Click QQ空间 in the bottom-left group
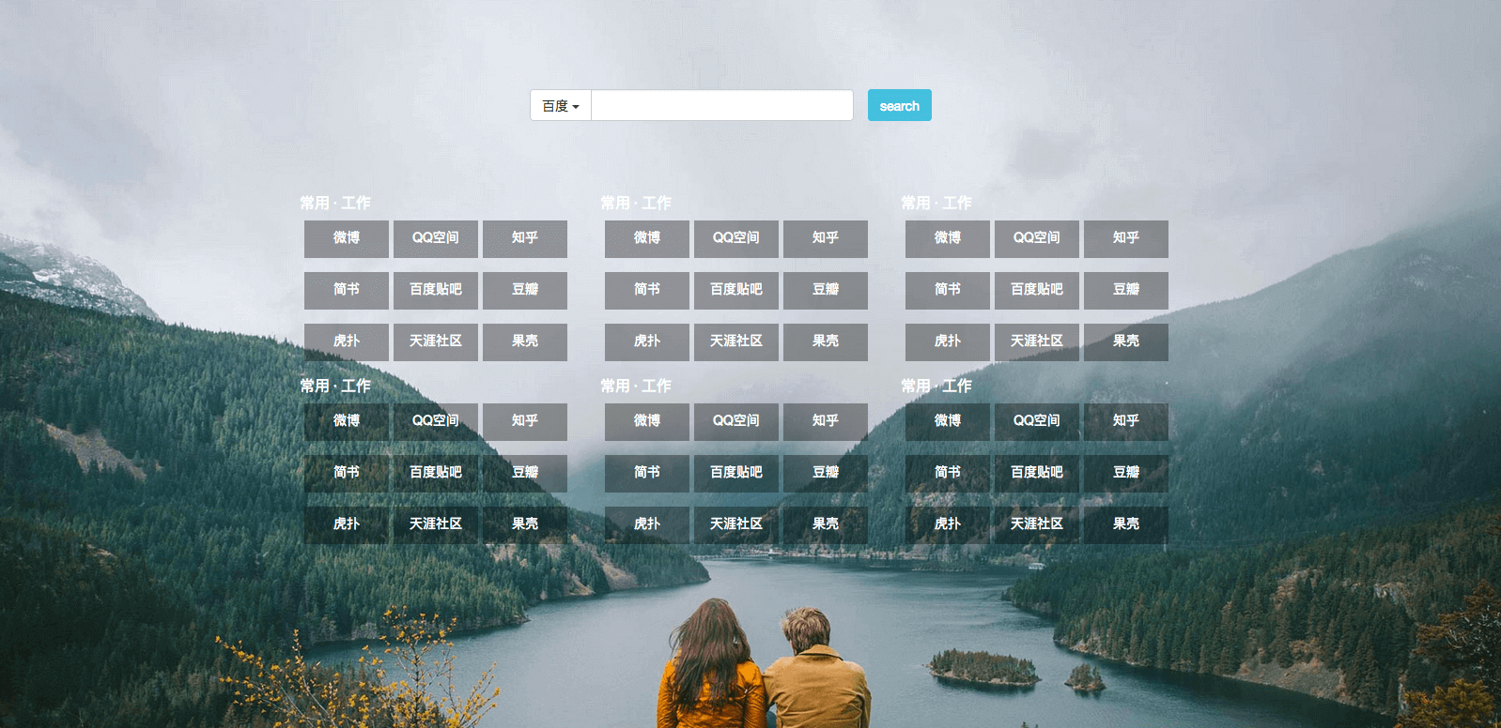 coord(436,422)
